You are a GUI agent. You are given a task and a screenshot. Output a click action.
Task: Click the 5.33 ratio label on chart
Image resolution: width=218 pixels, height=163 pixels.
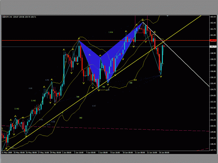pyautogui.click(x=47, y=80)
